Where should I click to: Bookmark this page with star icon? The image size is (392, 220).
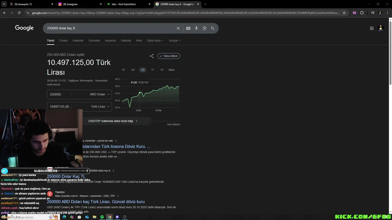coord(344,13)
